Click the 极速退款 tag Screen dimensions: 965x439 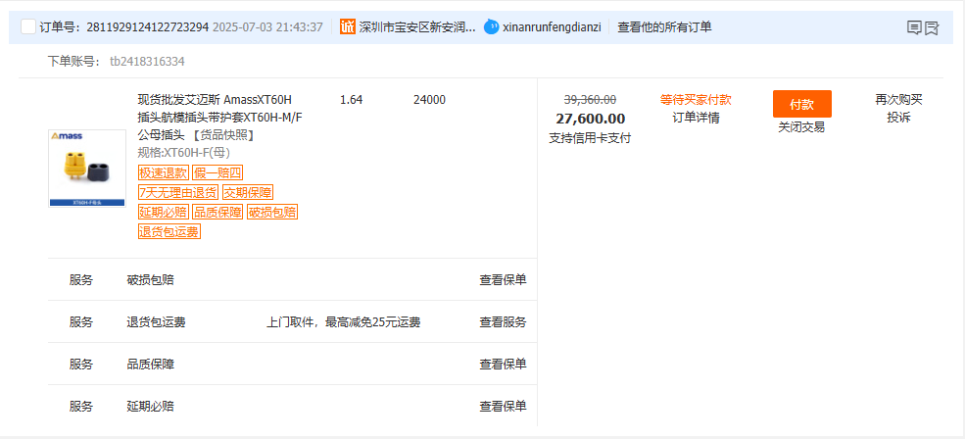click(x=163, y=173)
